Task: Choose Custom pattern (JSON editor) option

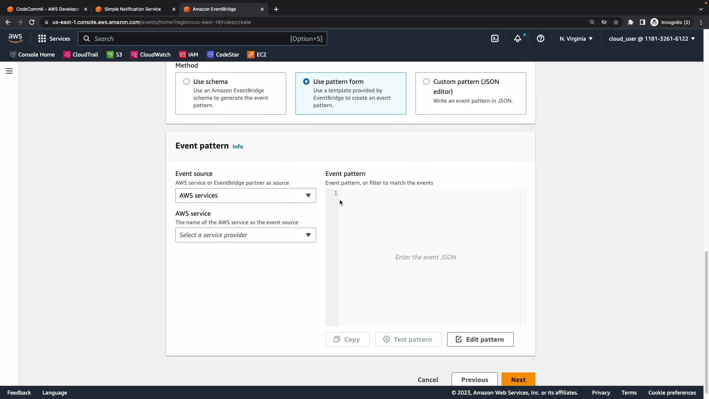Action: coord(426,81)
